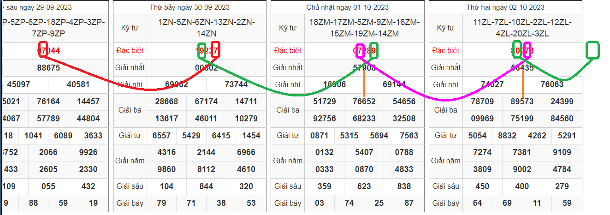Select the number 76652 in Sunday's Giải ba
Viewport: 610px width, 215px height.
(364, 102)
